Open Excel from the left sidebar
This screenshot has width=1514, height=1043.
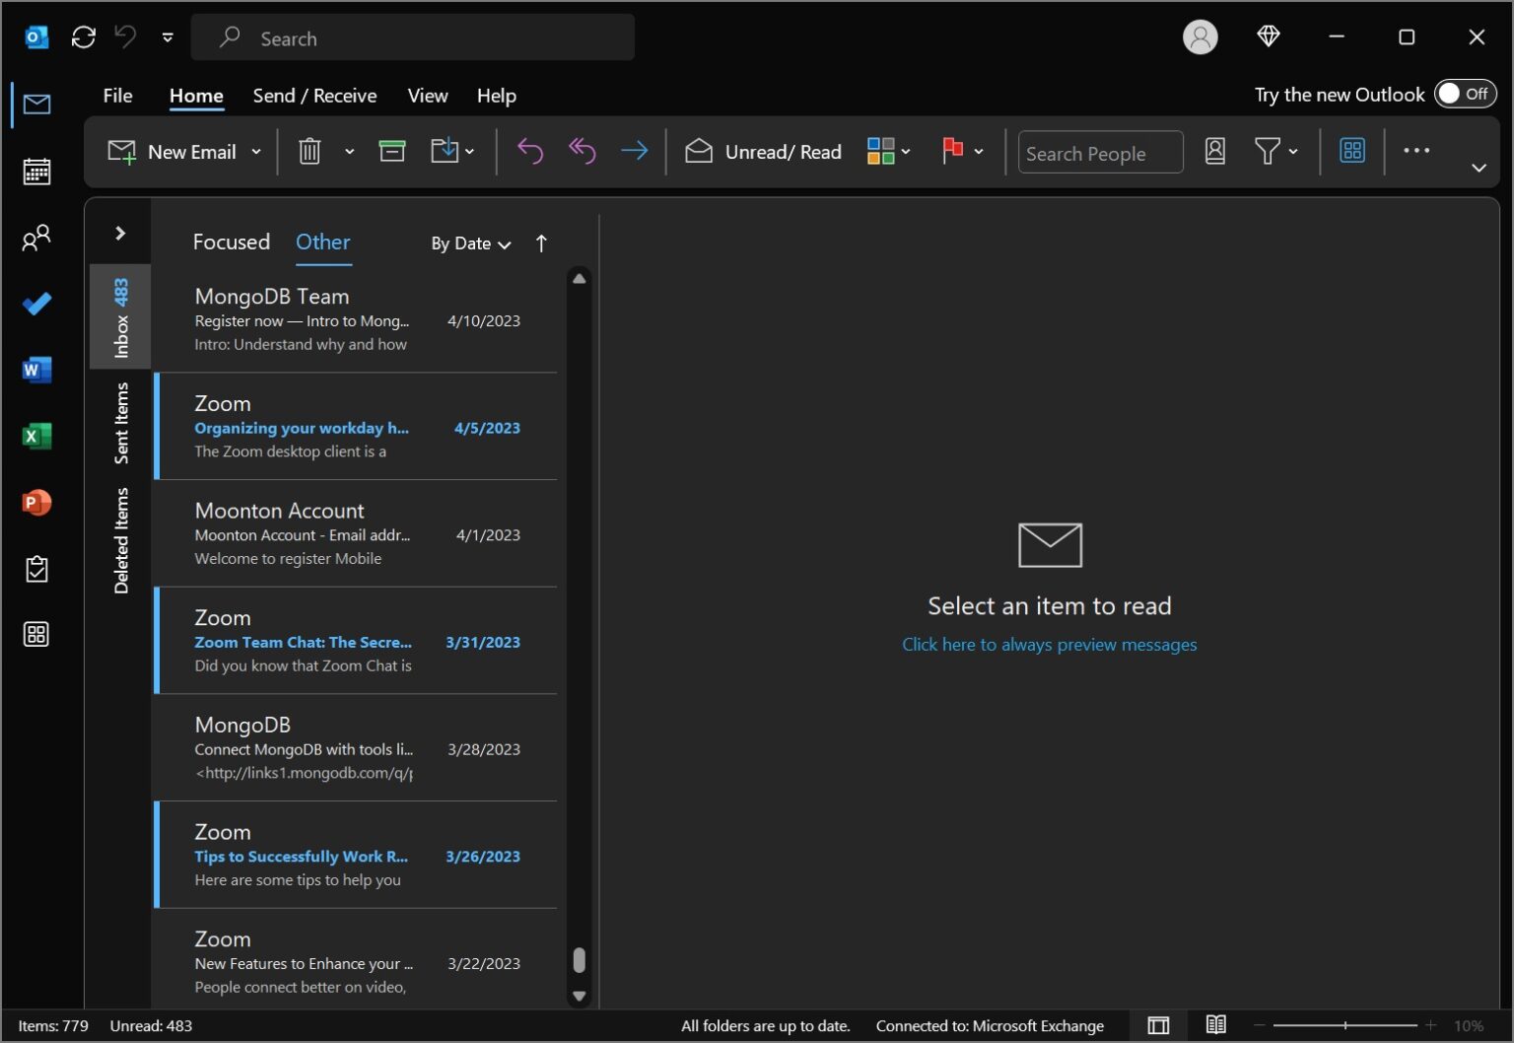coord(36,436)
